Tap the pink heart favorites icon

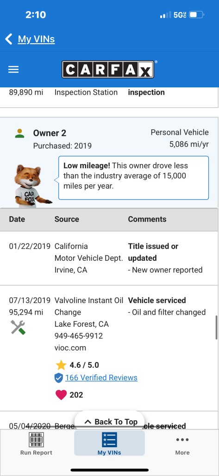point(61,395)
